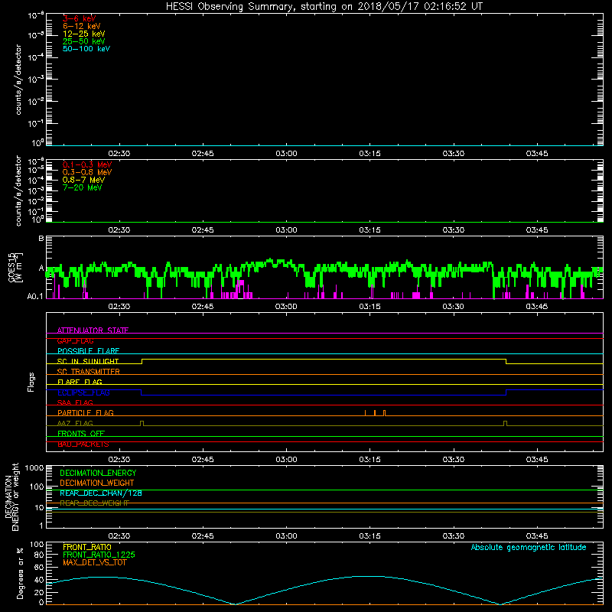Pick the REAR_DEC_WEIGHT legend label

tap(94, 503)
